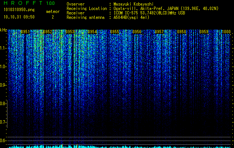Select the date stamp 10.10.31 09:50
The height and width of the screenshot is (148, 234).
pos(19,17)
